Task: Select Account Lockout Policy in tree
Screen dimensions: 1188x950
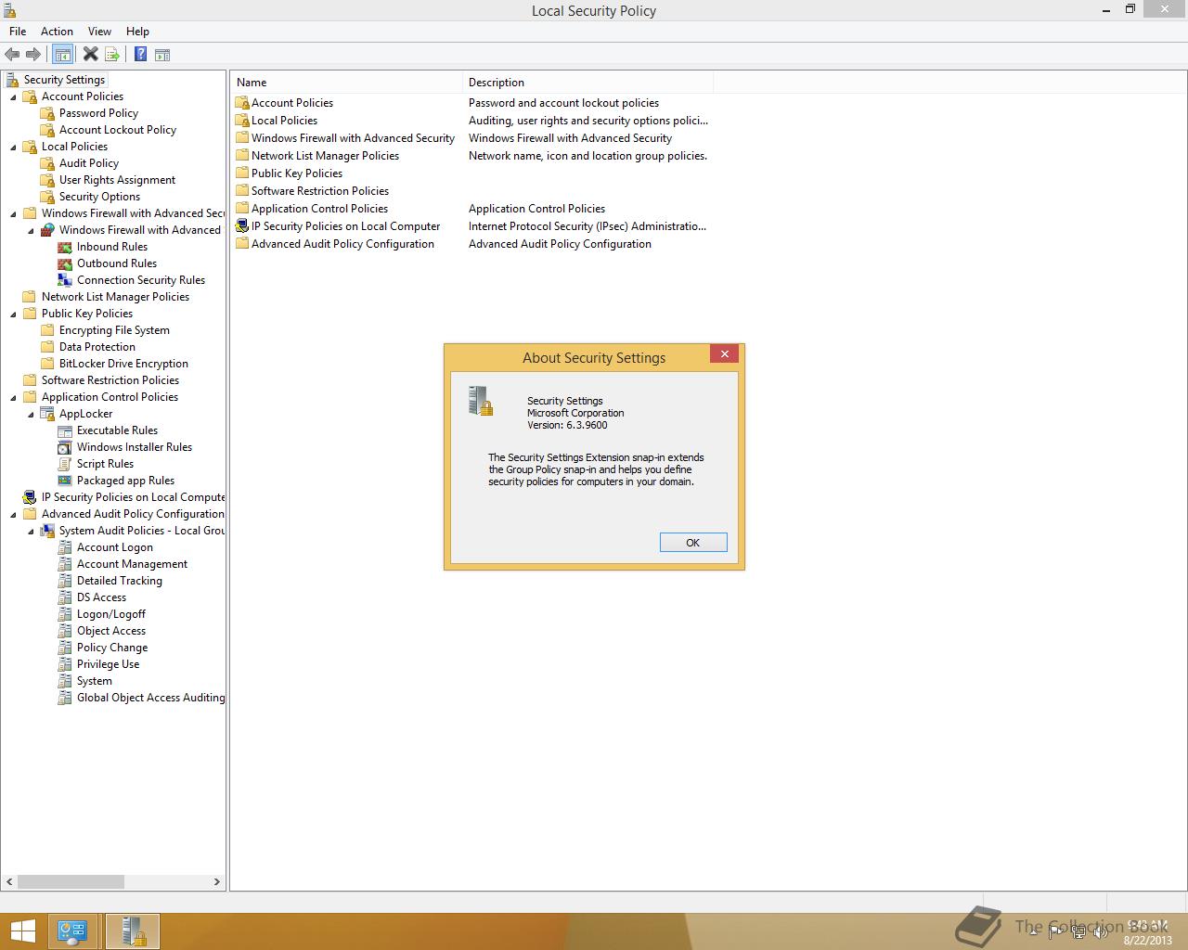Action: [x=117, y=130]
